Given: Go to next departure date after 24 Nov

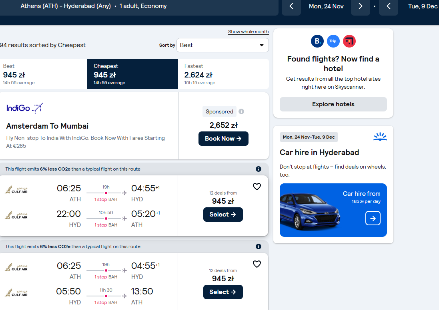Looking at the screenshot, I should 361,6.
